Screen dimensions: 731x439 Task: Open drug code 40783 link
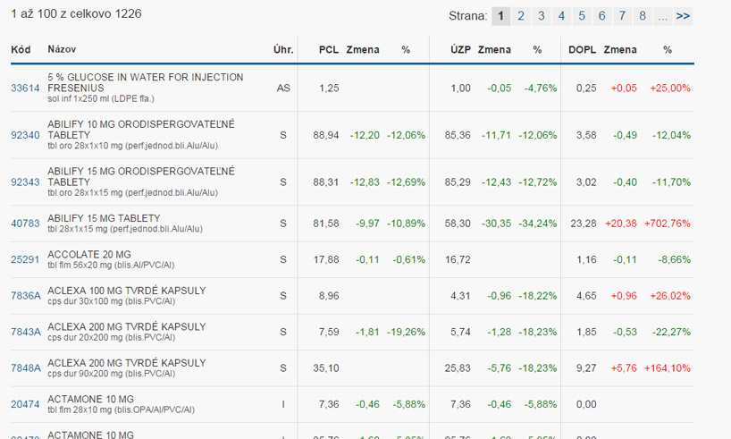tap(25, 224)
